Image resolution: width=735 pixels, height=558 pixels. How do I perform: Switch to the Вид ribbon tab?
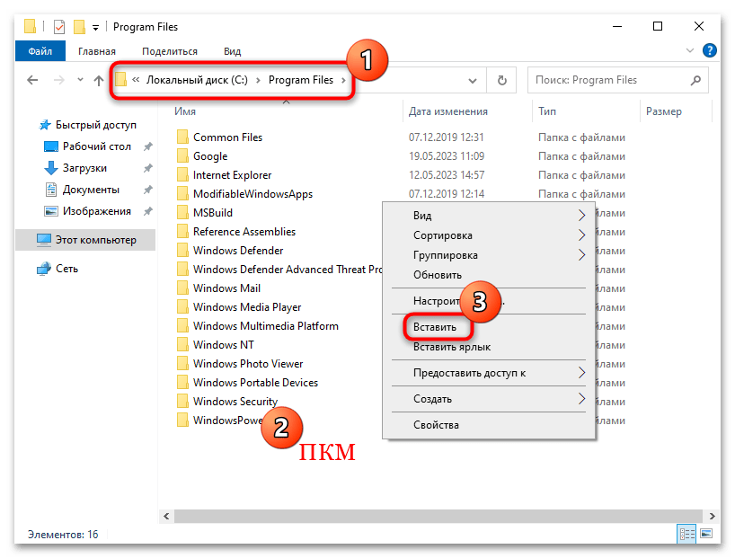click(232, 51)
